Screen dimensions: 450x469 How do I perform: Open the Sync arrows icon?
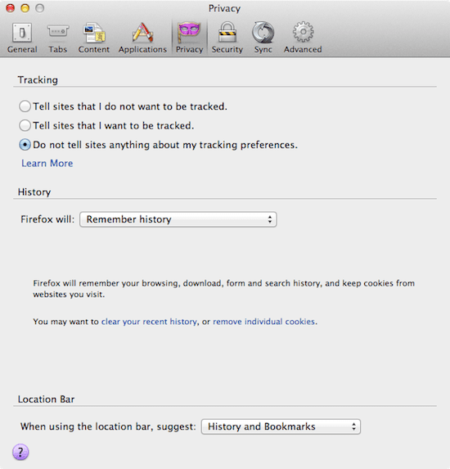tap(263, 32)
